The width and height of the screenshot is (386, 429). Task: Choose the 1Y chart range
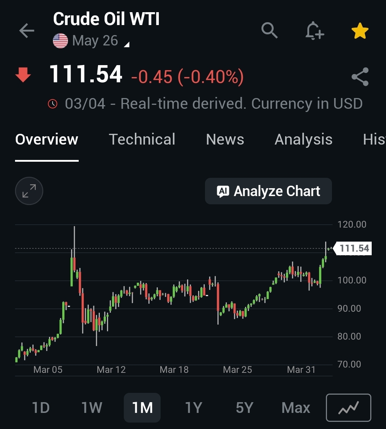194,408
